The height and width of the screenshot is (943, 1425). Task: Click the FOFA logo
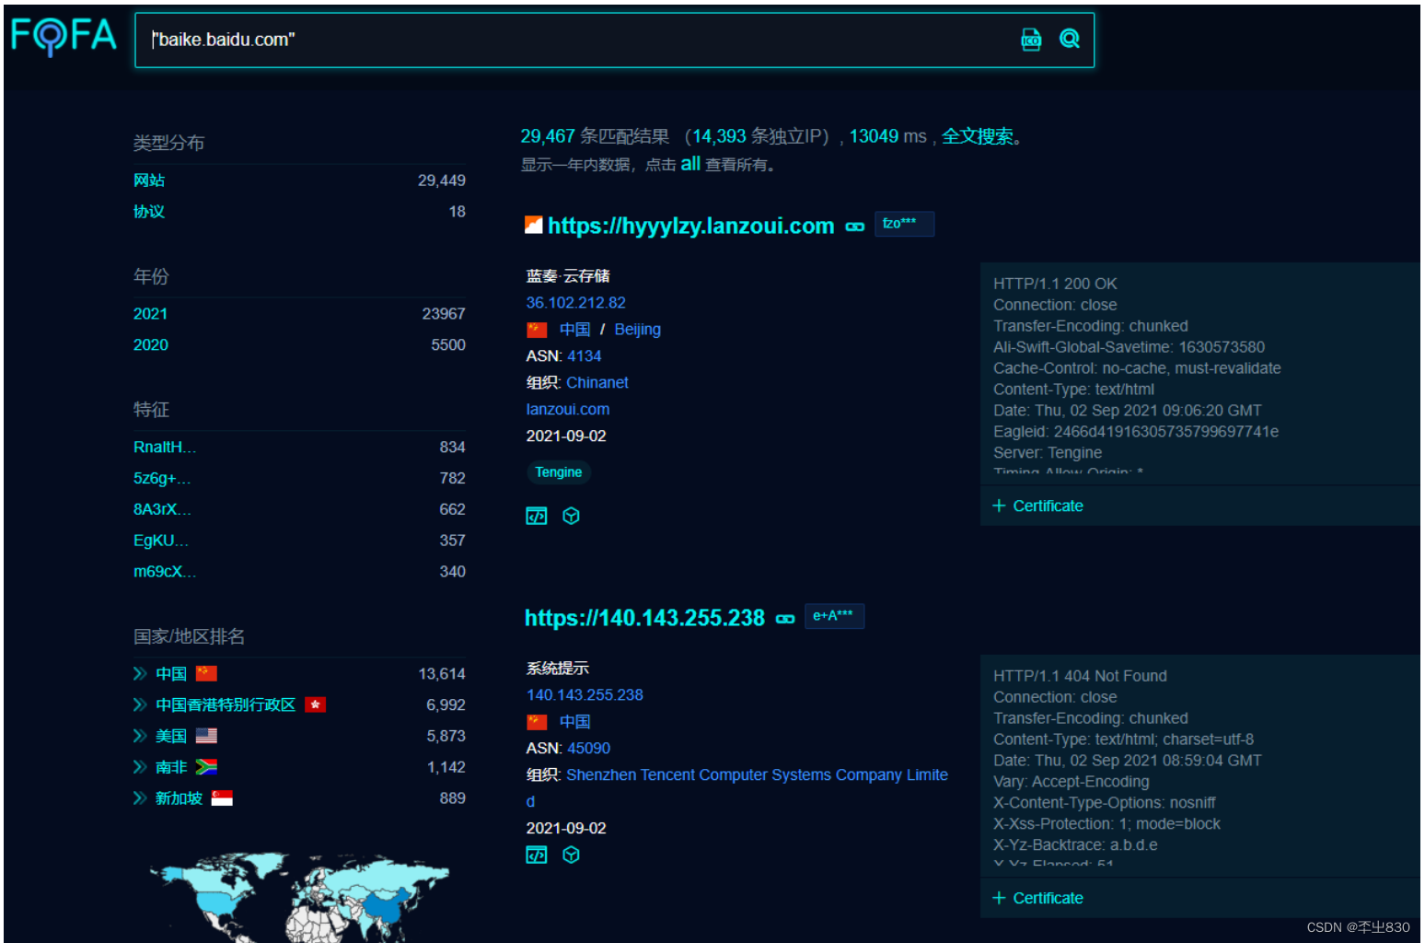[64, 37]
